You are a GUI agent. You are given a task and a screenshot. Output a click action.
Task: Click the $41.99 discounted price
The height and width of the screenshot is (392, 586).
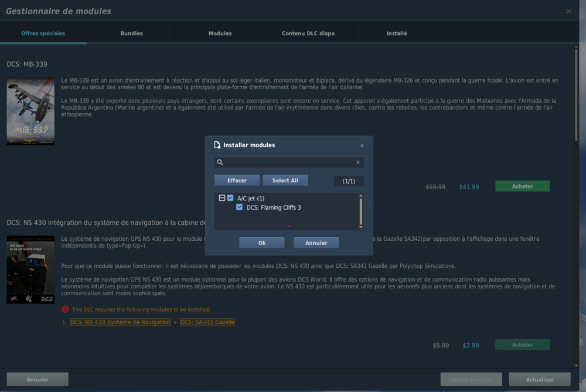point(469,187)
